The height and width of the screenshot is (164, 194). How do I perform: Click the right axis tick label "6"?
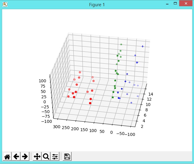point(145,115)
